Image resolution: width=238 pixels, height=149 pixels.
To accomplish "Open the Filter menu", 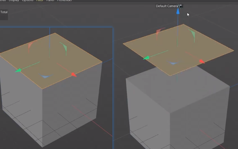I will (x=40, y=1).
